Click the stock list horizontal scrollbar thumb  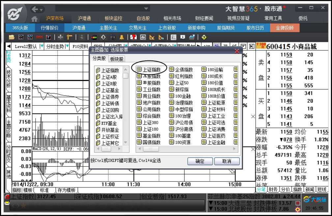pyautogui.click(x=151, y=149)
